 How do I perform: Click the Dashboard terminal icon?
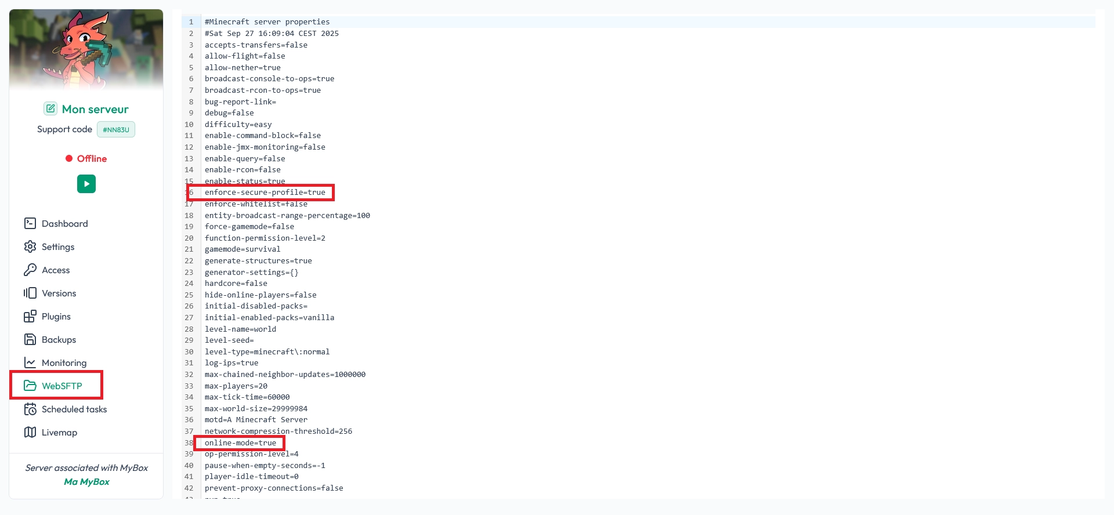point(30,223)
